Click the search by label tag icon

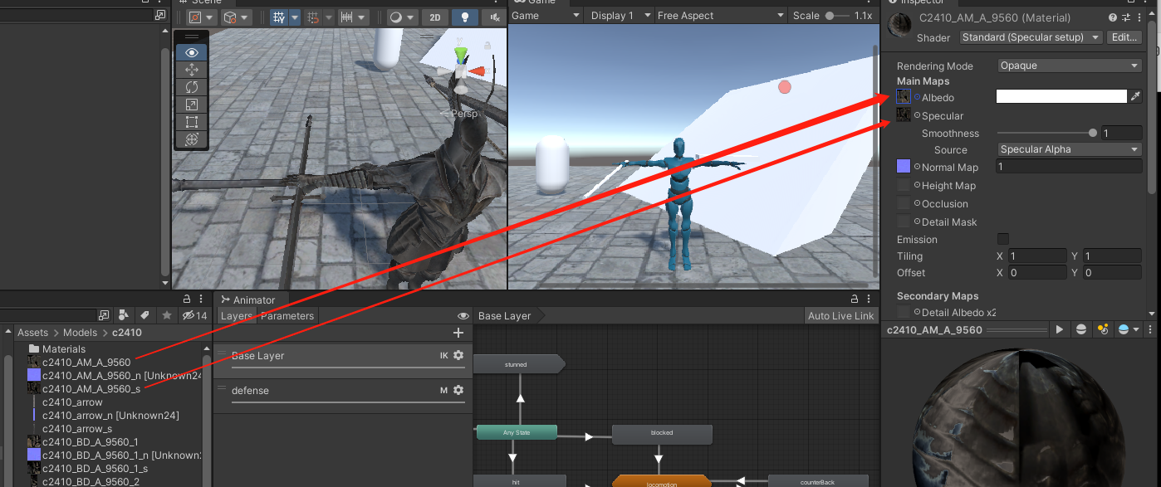pyautogui.click(x=145, y=315)
